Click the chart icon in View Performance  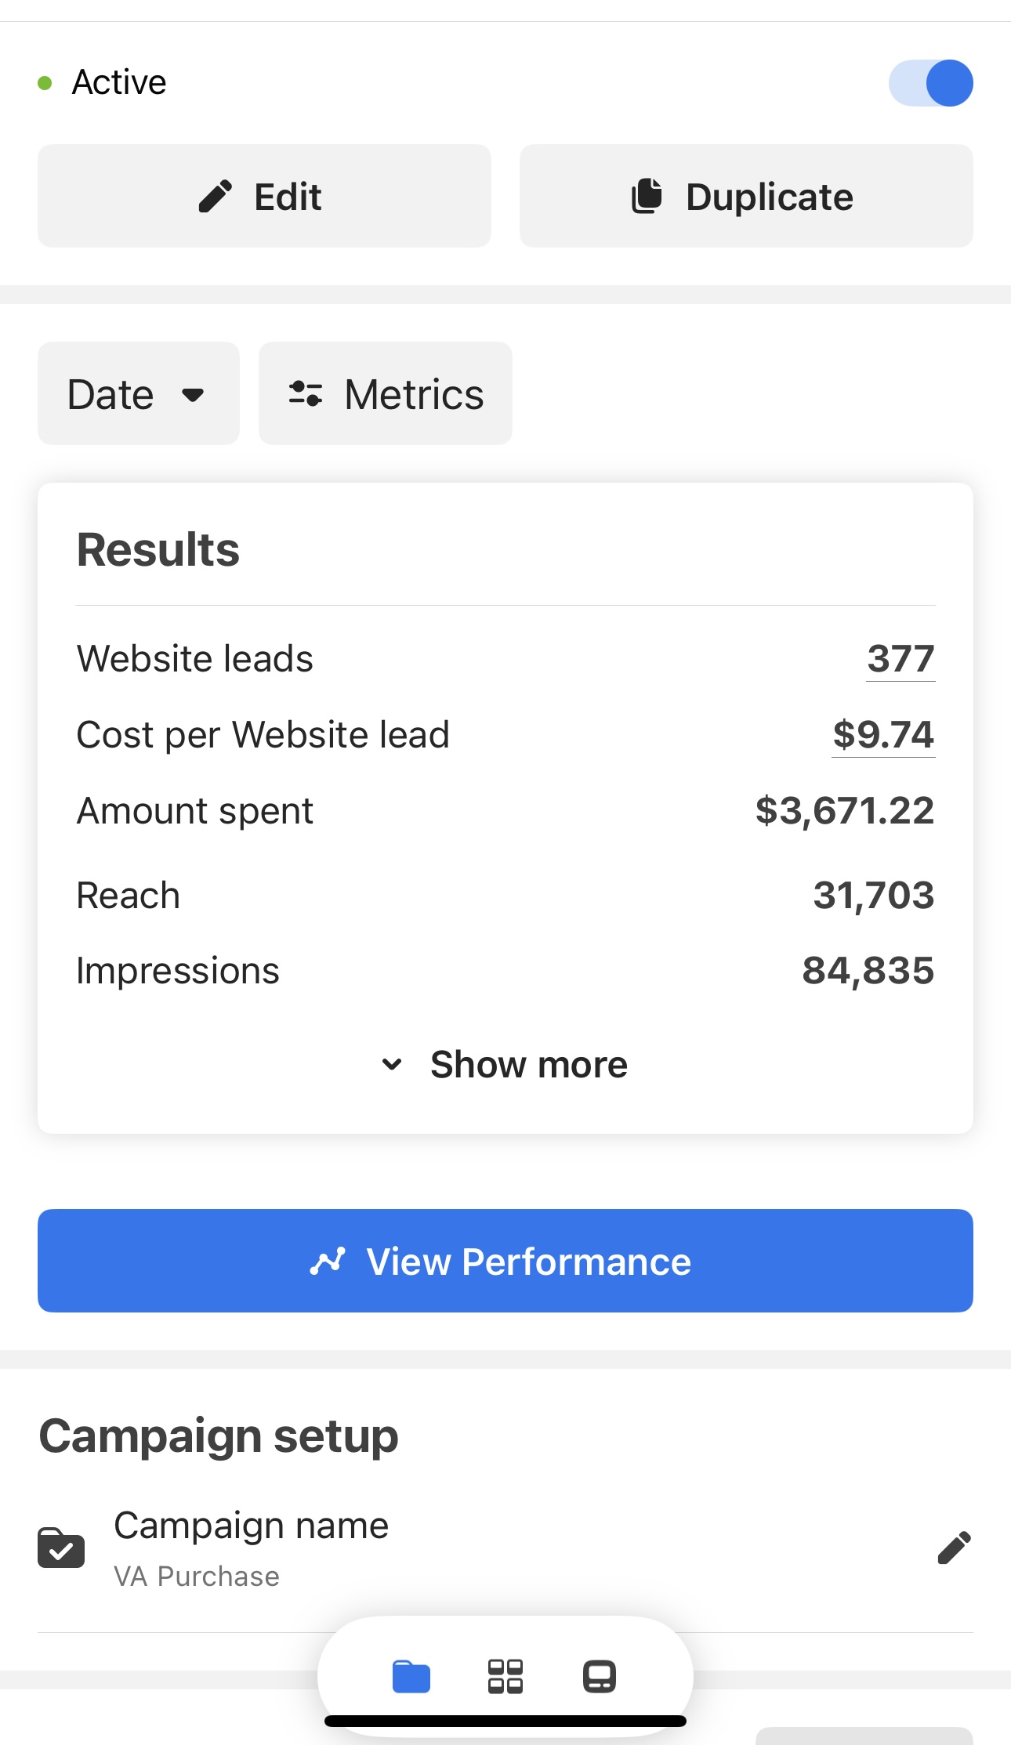pyautogui.click(x=328, y=1262)
